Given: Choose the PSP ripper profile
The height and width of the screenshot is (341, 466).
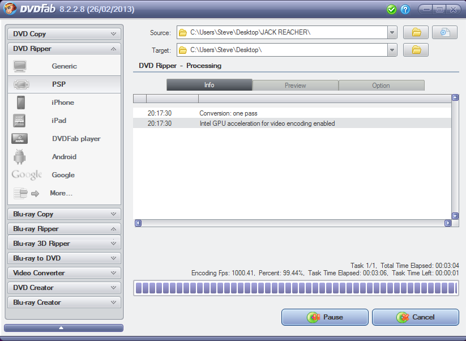Looking at the screenshot, I should pos(64,84).
